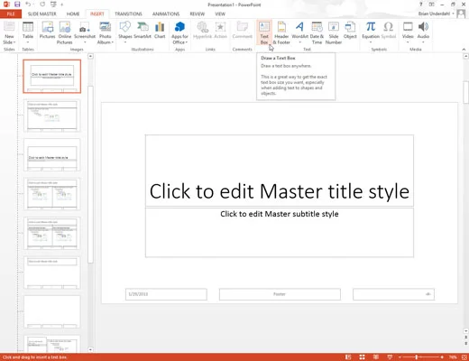Open the Audio dropdown arrow

[x=423, y=42]
